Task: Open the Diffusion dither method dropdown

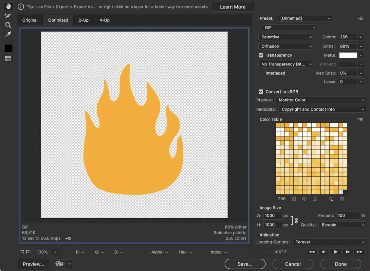Action: [286, 46]
